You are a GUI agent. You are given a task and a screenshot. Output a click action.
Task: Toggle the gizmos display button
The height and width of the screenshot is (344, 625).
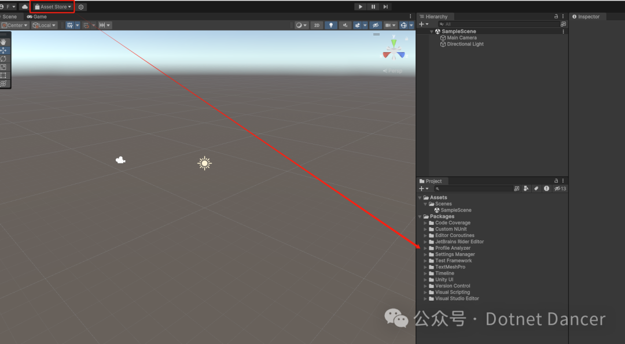(404, 25)
